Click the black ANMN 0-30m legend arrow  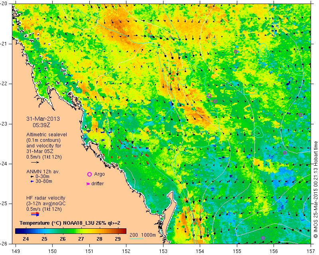point(32,177)
